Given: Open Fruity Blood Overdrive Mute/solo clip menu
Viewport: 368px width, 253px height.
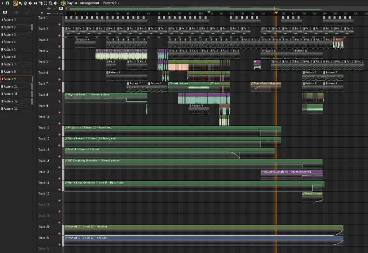Looking at the screenshot, I should pyautogui.click(x=66, y=183).
